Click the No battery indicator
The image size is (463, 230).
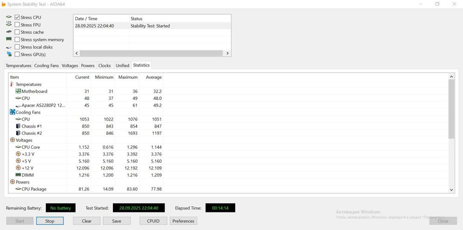(61, 208)
